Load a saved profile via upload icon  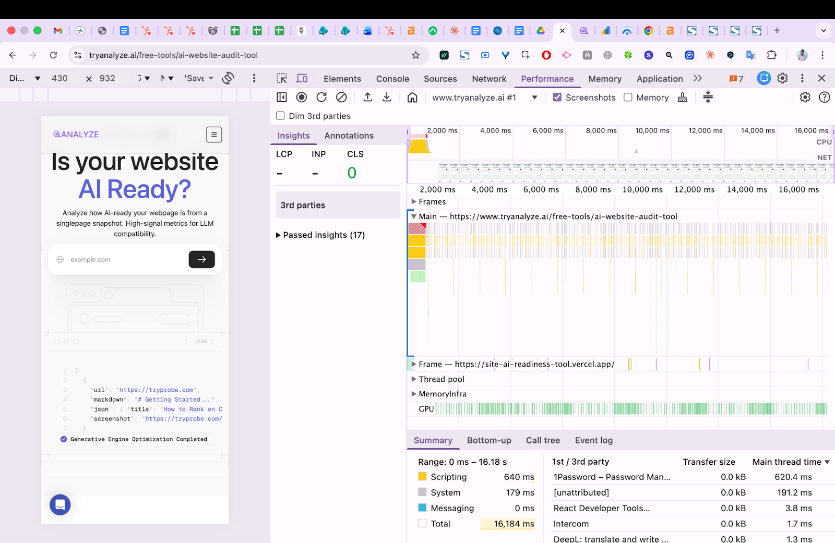click(x=367, y=97)
